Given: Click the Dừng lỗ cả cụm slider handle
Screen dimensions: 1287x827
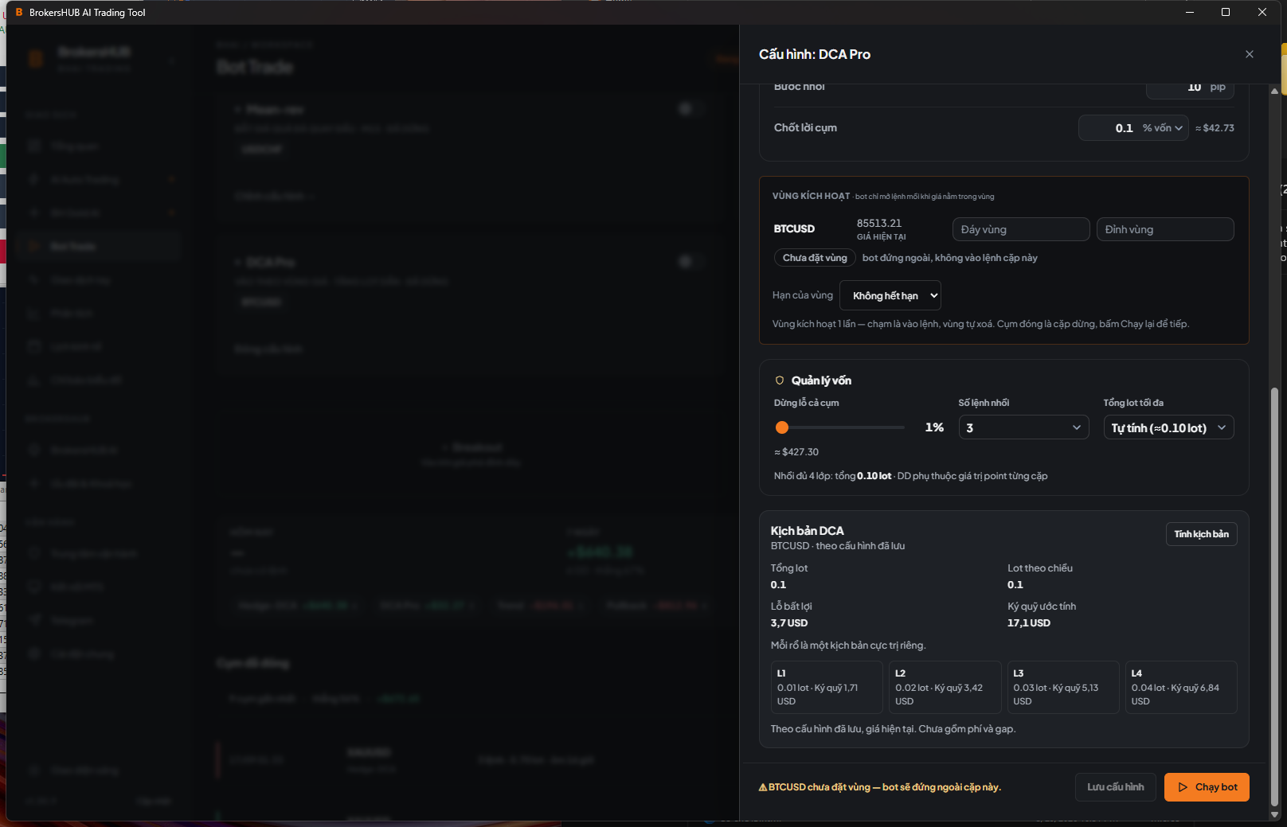Looking at the screenshot, I should [x=782, y=427].
